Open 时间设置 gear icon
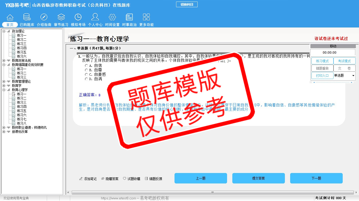The width and height of the screenshot is (359, 201). tap(112, 18)
